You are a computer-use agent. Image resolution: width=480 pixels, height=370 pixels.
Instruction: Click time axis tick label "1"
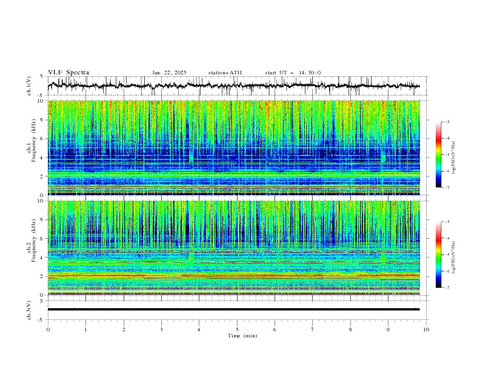click(85, 329)
